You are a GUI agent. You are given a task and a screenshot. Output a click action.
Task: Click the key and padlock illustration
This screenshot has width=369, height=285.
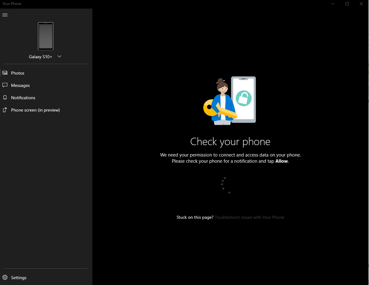pyautogui.click(x=230, y=101)
